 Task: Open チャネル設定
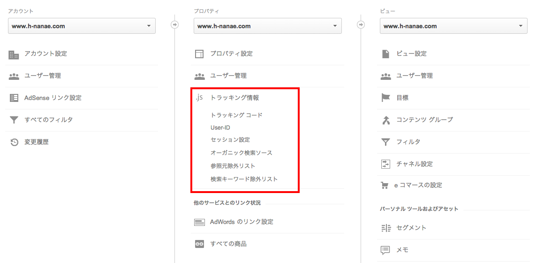coord(414,164)
